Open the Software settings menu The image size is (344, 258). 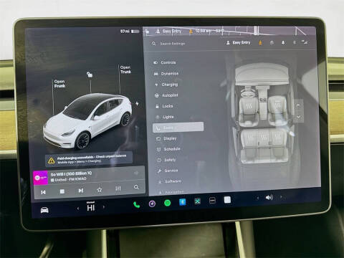(x=170, y=181)
